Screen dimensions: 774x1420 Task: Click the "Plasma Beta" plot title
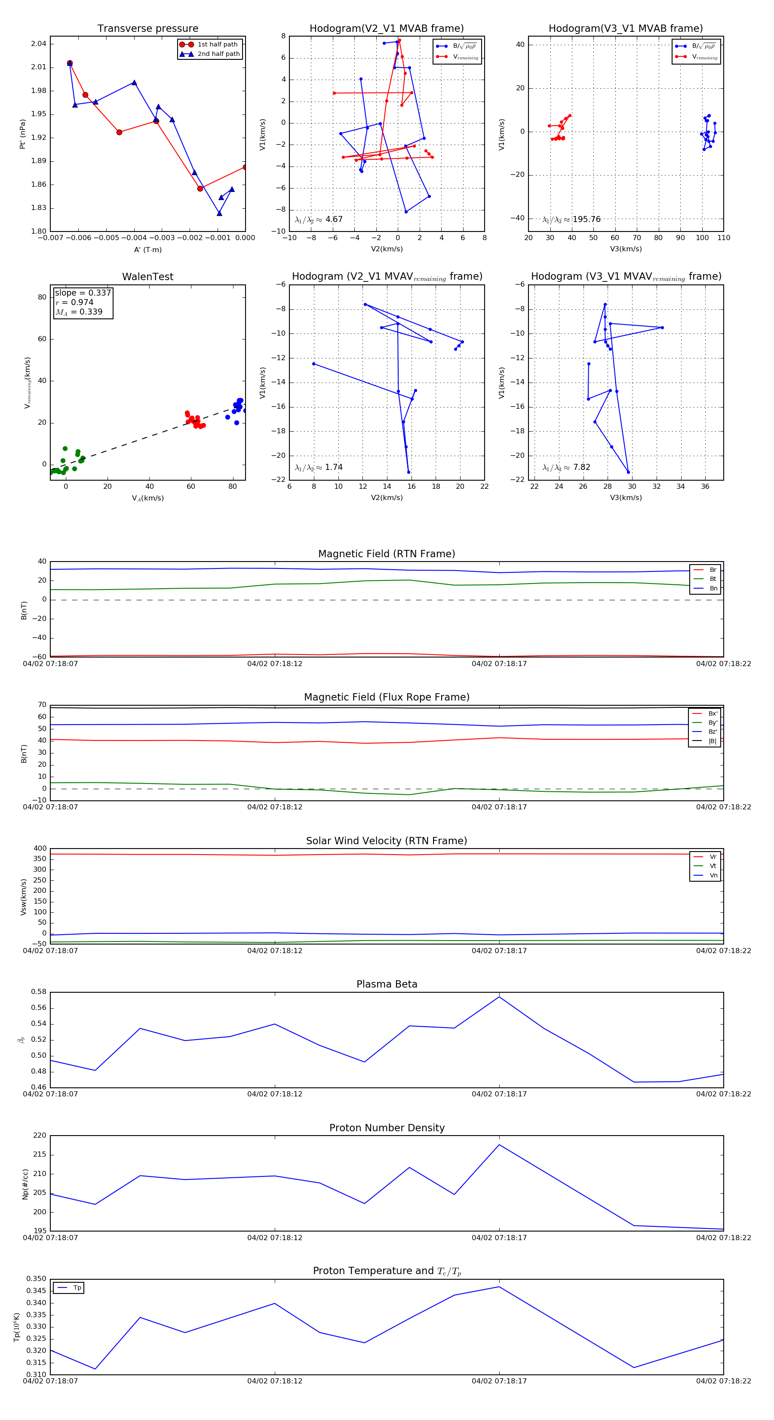387,985
